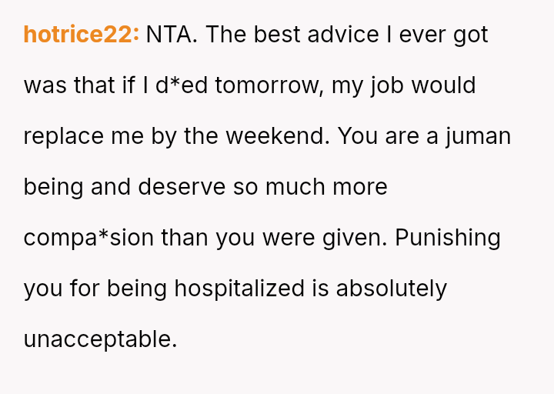The image size is (554, 394).
Task: Click the word "job" in the comment
Action: 386,85
